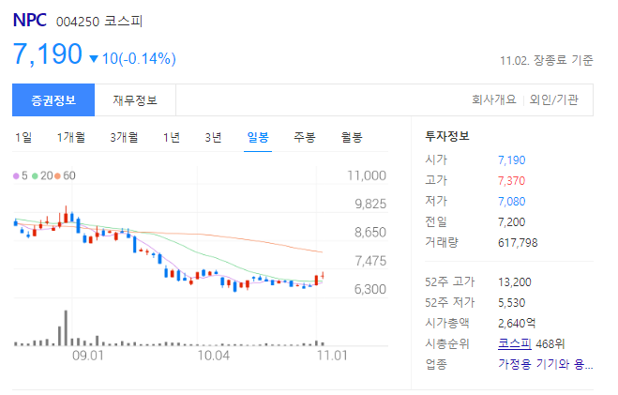
Task: Click the 52주 저가 value 5,530
Action: click(512, 302)
